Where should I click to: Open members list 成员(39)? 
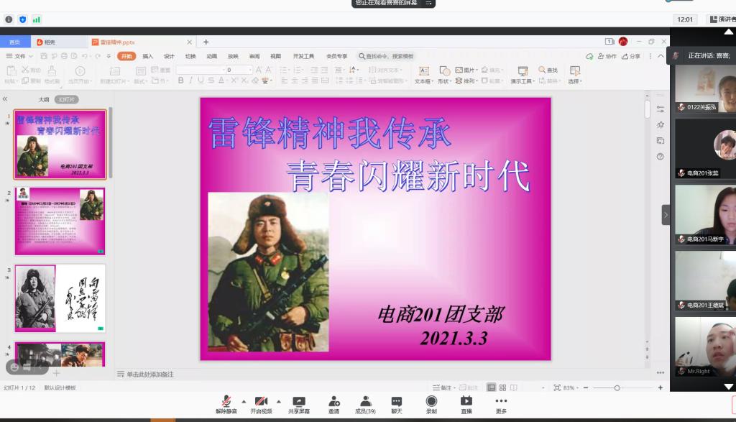coord(365,405)
